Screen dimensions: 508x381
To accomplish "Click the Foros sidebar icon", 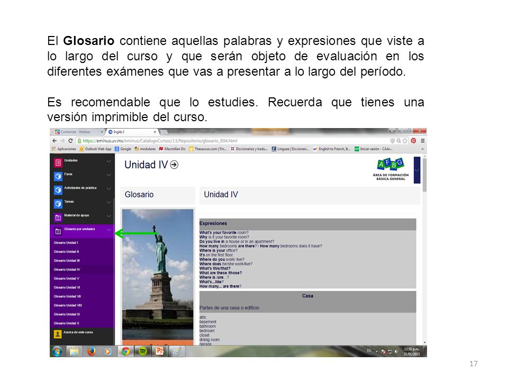I will (58, 176).
